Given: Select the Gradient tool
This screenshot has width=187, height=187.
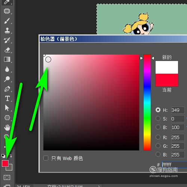Looking at the screenshot, I should point(7,59).
